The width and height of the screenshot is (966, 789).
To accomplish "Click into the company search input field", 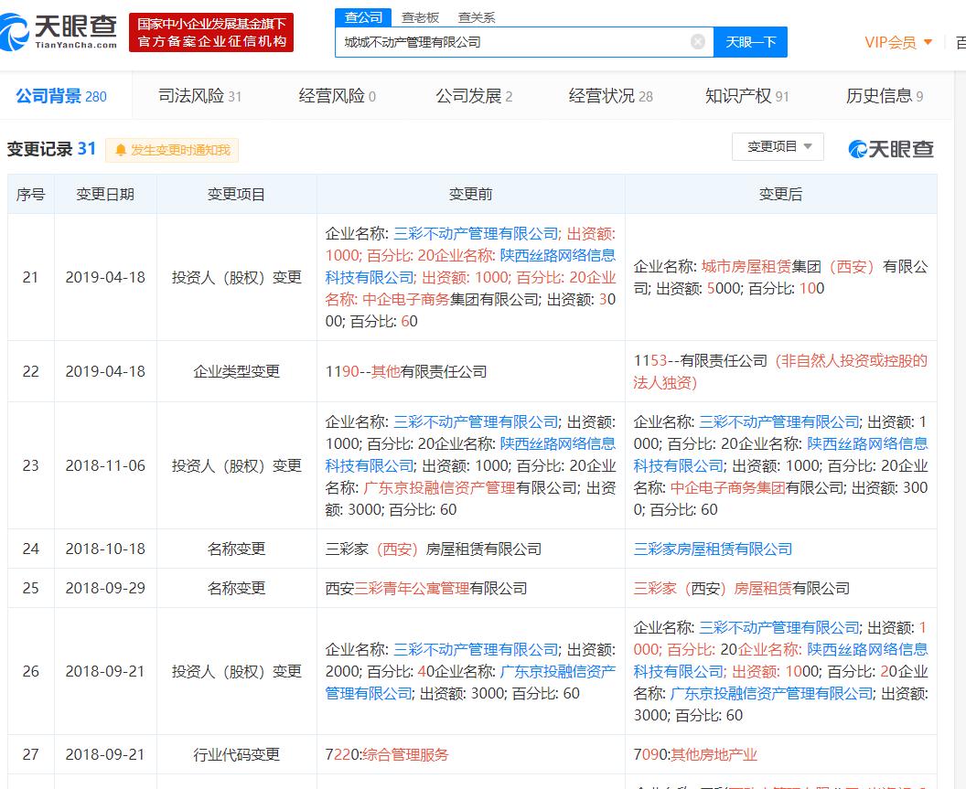I will click(512, 42).
